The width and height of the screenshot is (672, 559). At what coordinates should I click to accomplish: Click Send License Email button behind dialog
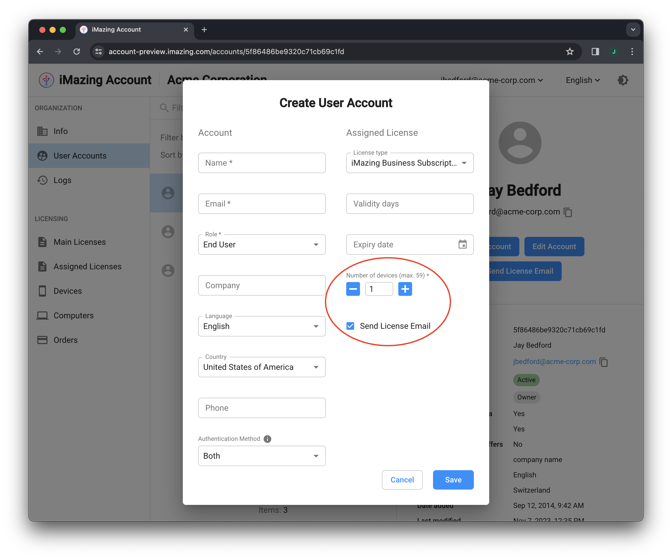(x=525, y=271)
